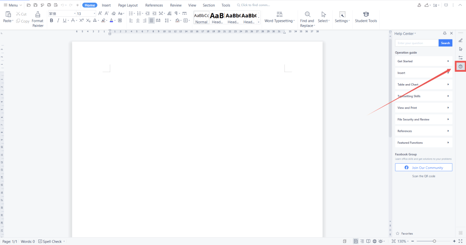Switch to the Page Layout tab
Screen dimensions: 466x245
tap(128, 5)
